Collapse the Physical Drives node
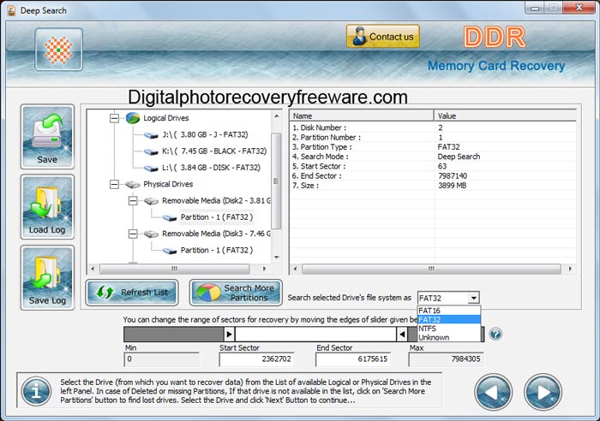The height and width of the screenshot is (421, 600). coord(114,184)
